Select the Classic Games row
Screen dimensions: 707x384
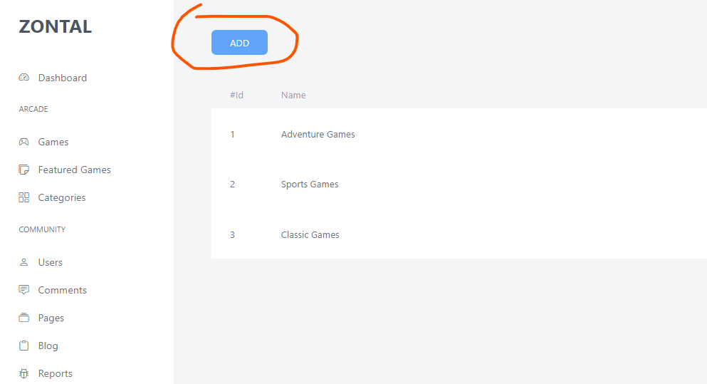coord(310,235)
